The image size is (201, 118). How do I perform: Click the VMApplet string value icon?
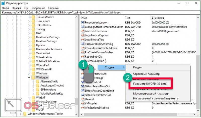coord(83,103)
